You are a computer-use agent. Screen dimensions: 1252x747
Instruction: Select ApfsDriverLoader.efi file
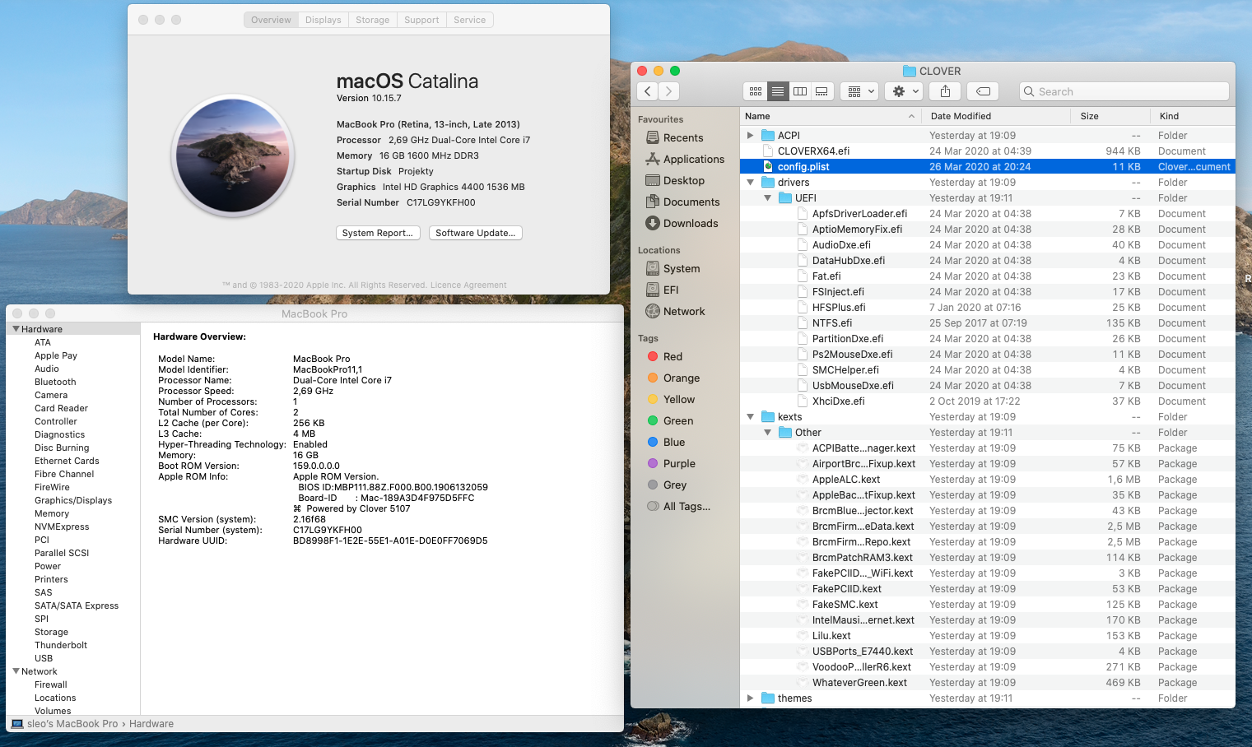987,213
